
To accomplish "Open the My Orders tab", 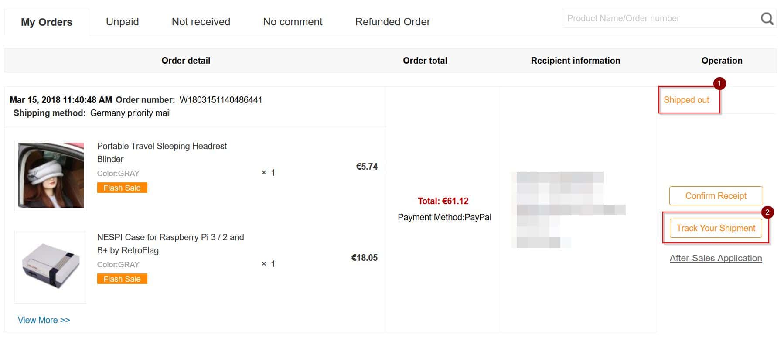I will [47, 22].
